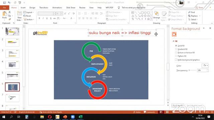Switch to Normal view icon in status bar
The width and height of the screenshot is (214, 120).
[x=161, y=112]
